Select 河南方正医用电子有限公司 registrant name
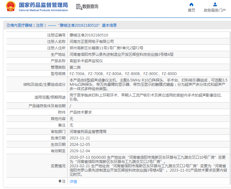 [x=92, y=42]
